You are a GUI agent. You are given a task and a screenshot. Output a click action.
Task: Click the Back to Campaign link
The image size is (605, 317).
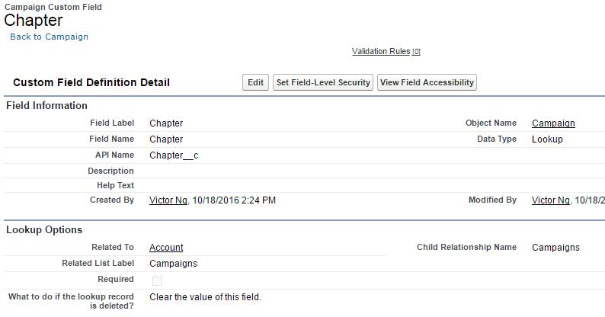pos(49,37)
